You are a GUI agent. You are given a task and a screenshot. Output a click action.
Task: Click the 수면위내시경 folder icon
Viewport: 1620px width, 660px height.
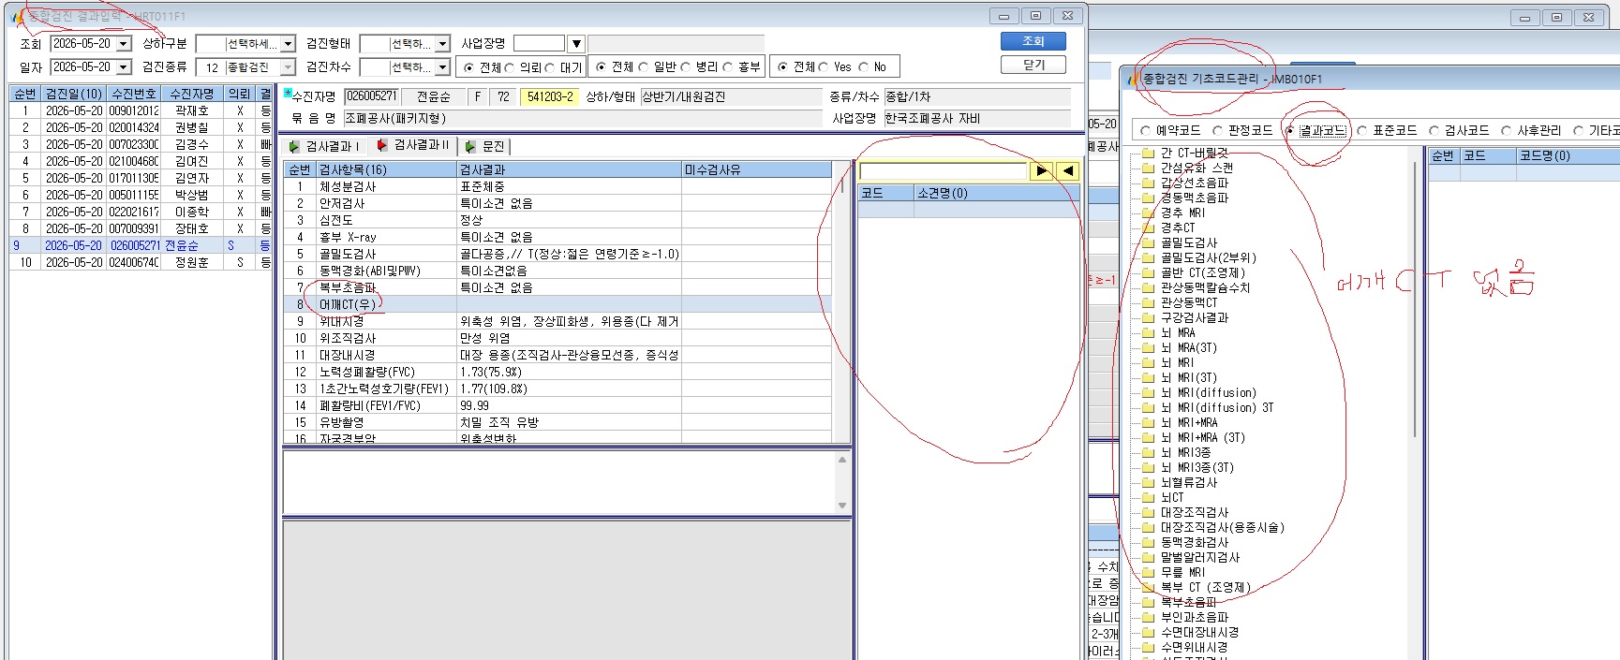(x=1148, y=647)
